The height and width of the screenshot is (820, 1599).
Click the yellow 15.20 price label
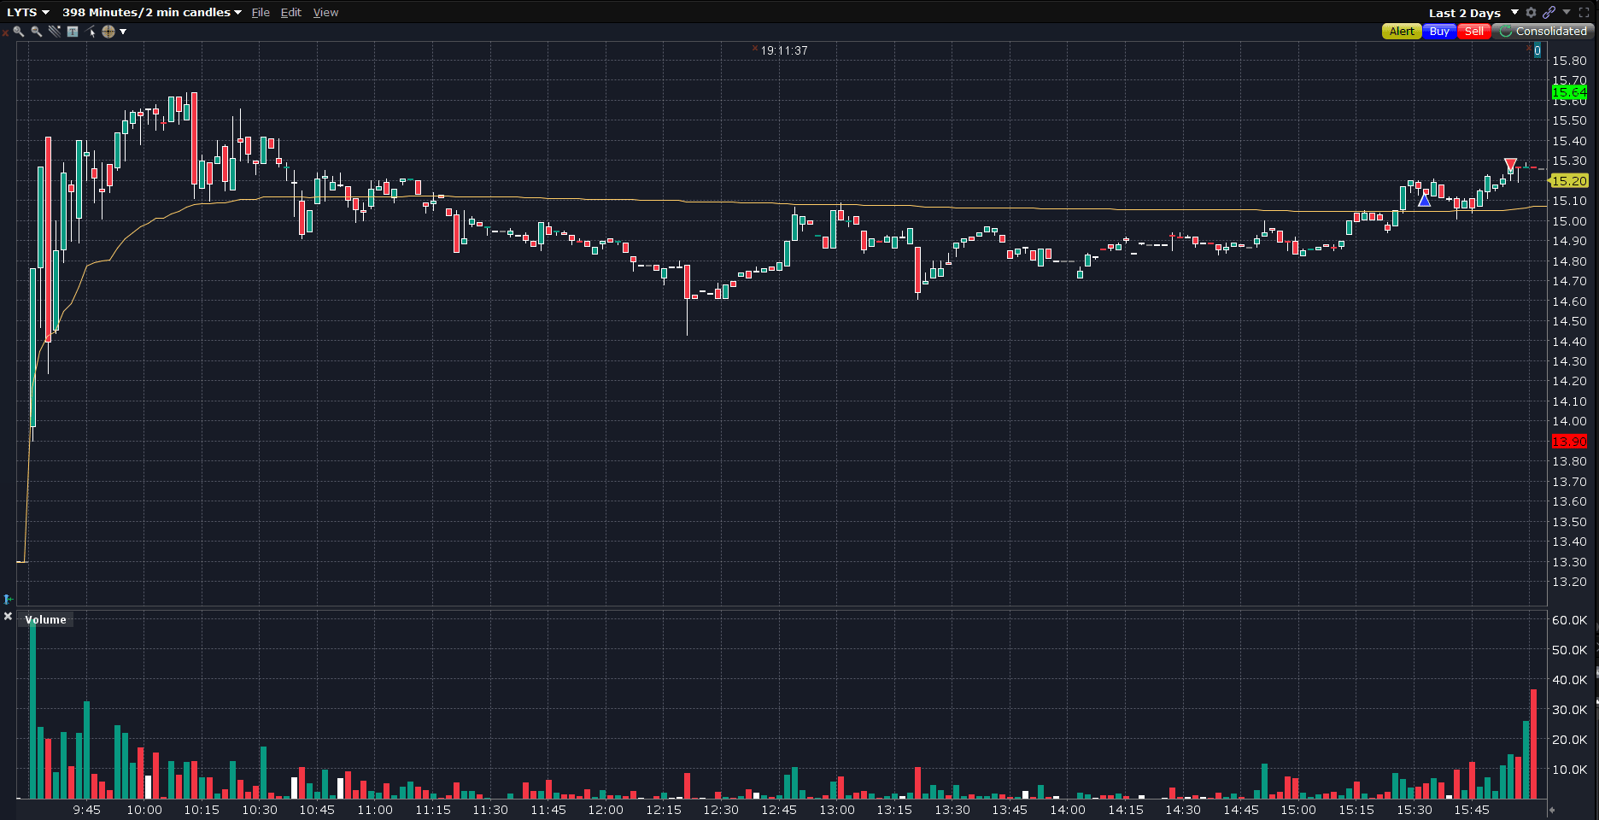[x=1569, y=181]
